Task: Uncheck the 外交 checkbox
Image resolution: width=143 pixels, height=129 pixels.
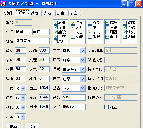Action: point(56,37)
